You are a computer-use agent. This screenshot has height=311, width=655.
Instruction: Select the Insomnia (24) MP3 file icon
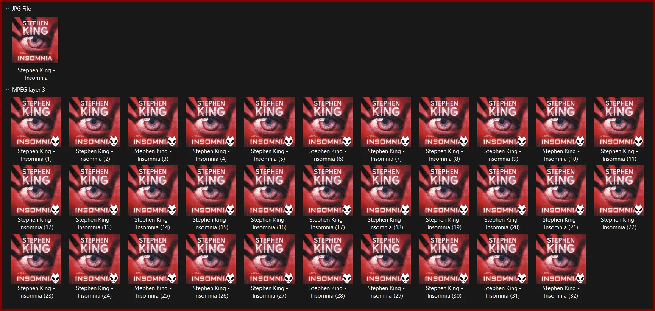coord(95,259)
